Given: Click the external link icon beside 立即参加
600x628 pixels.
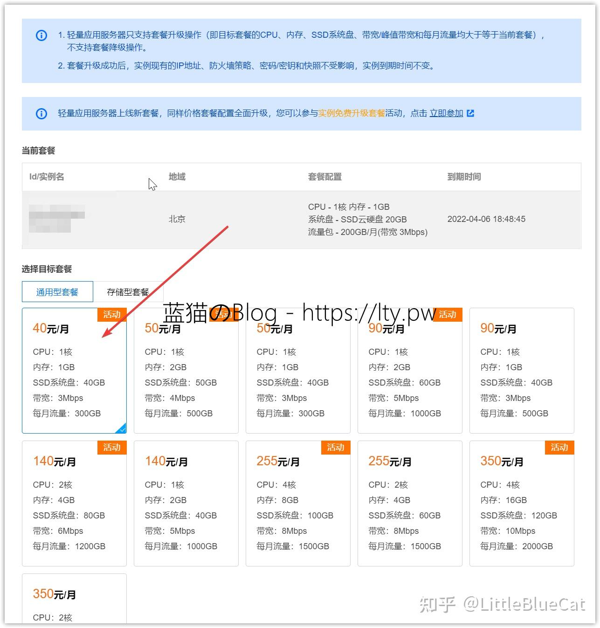Looking at the screenshot, I should point(470,113).
